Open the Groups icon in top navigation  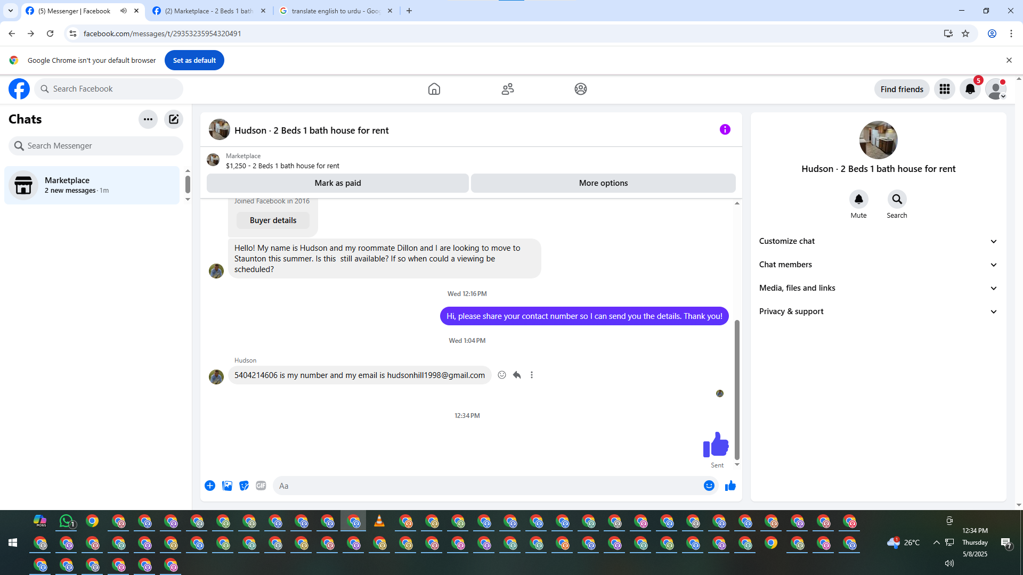(581, 89)
